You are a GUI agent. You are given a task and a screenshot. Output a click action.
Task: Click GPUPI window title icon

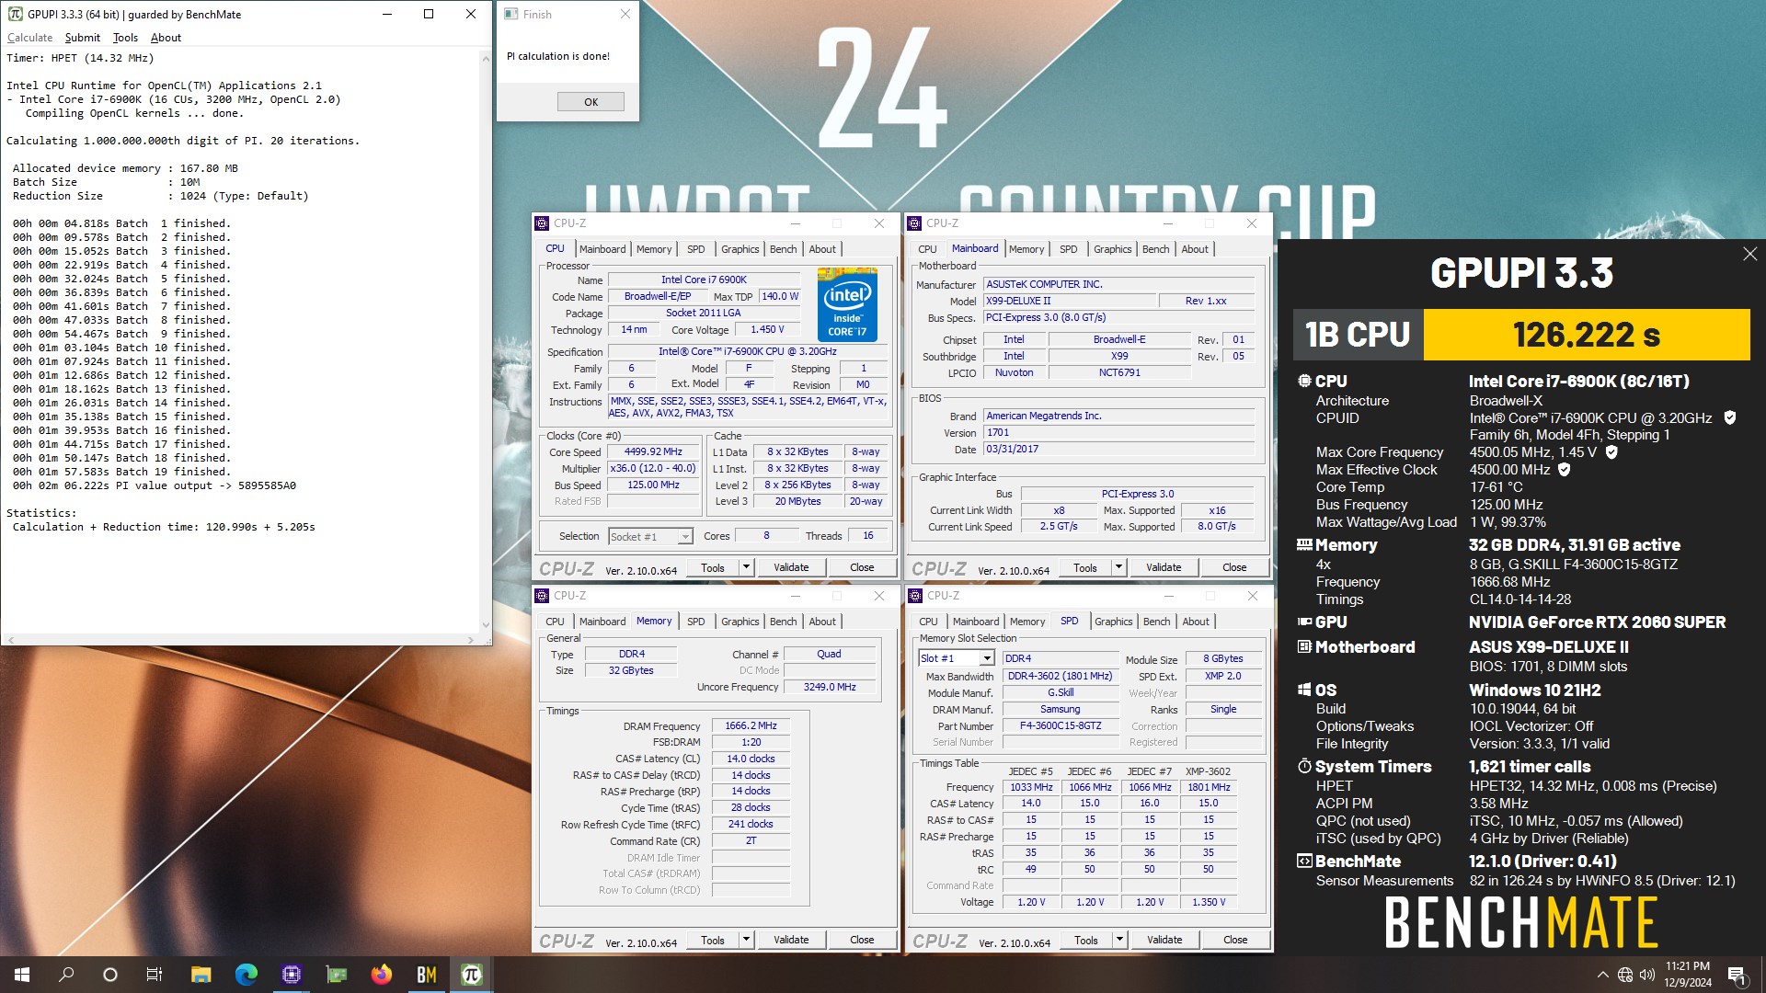(15, 14)
